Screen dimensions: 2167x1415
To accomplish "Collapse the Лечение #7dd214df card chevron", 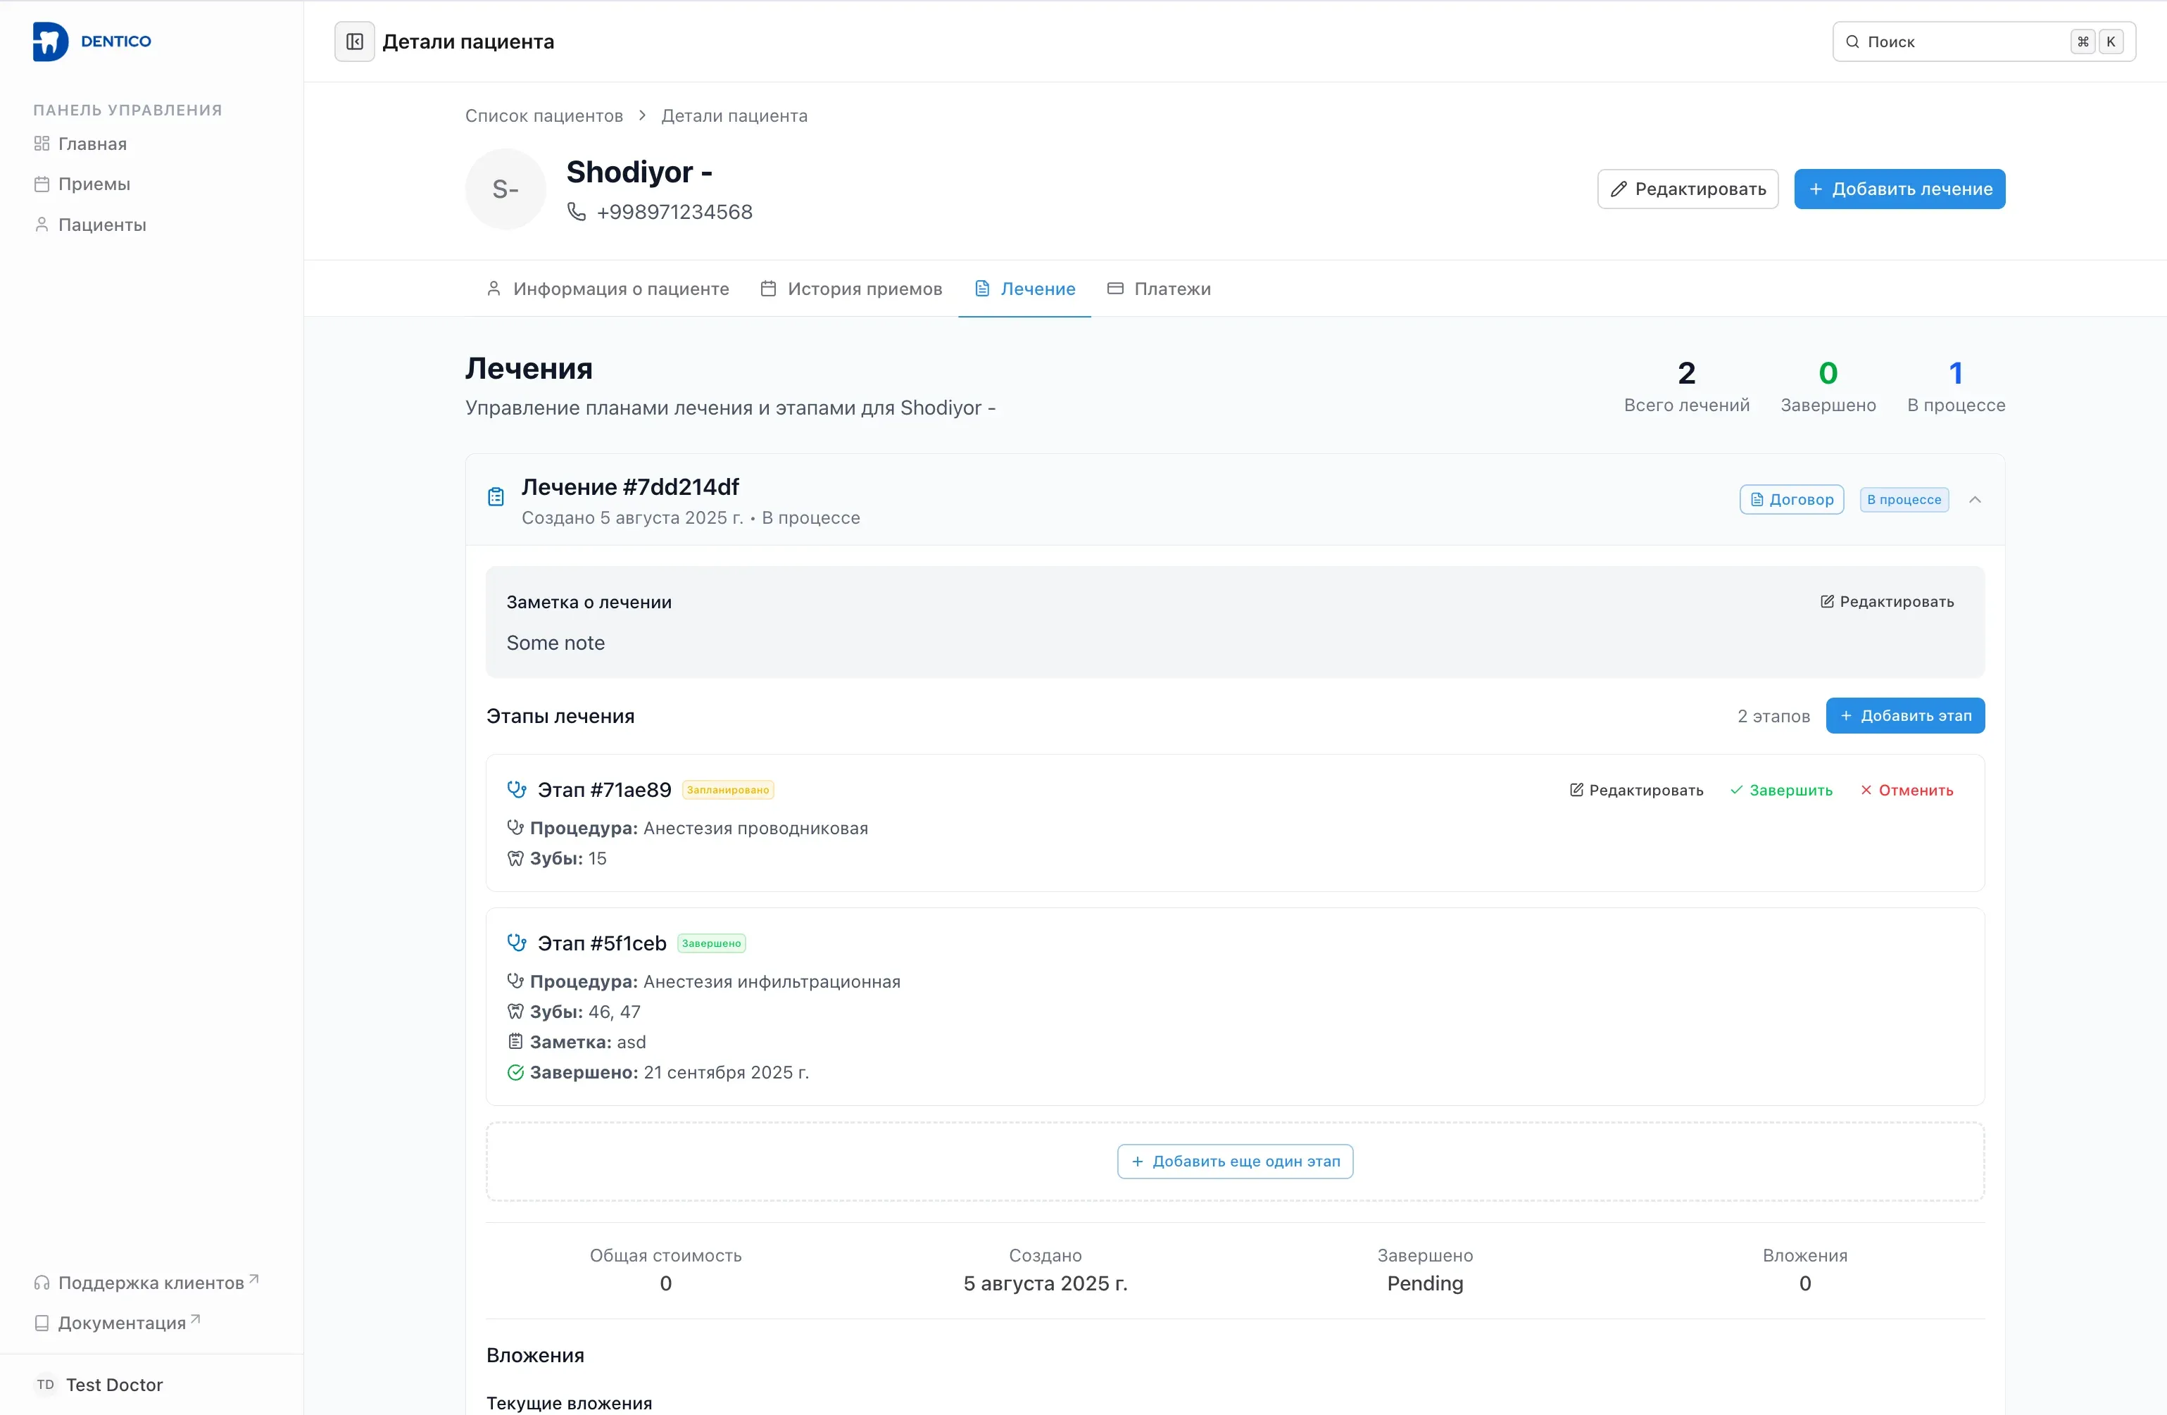I will tap(1974, 499).
